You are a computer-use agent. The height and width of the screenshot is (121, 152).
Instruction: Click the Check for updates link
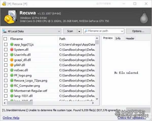[x=132, y=118]
